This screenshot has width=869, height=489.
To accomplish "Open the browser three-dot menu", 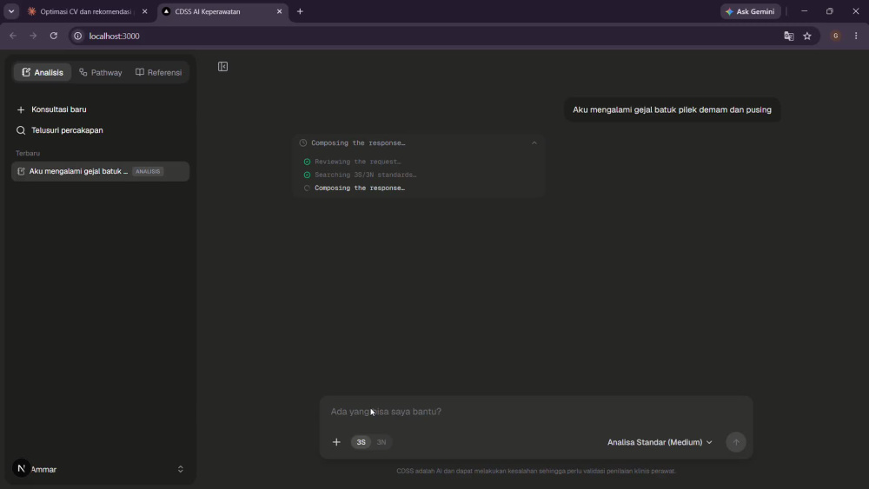I will click(x=856, y=36).
